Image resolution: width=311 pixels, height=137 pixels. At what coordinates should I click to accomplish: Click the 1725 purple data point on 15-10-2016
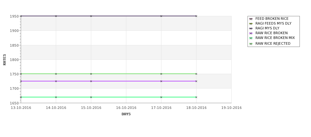(91, 81)
